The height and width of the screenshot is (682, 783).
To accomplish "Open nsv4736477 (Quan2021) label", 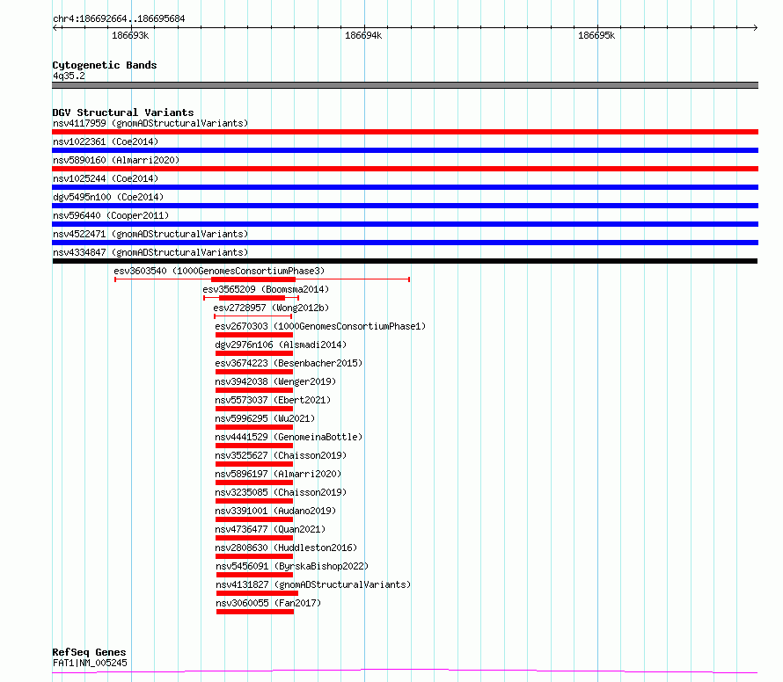I will 270,529.
